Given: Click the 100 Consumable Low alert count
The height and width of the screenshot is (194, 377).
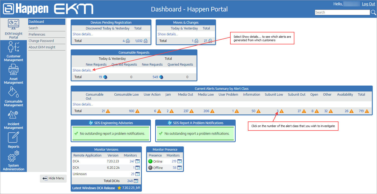Looking at the screenshot, I should click(x=132, y=111).
